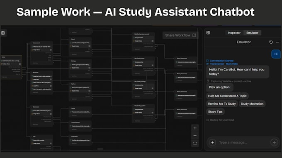Click Add Card in the Hello node
This screenshot has height=158, width=282.
tap(5, 77)
